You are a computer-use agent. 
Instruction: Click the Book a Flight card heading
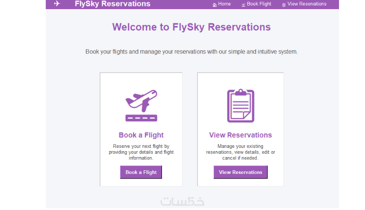(141, 135)
